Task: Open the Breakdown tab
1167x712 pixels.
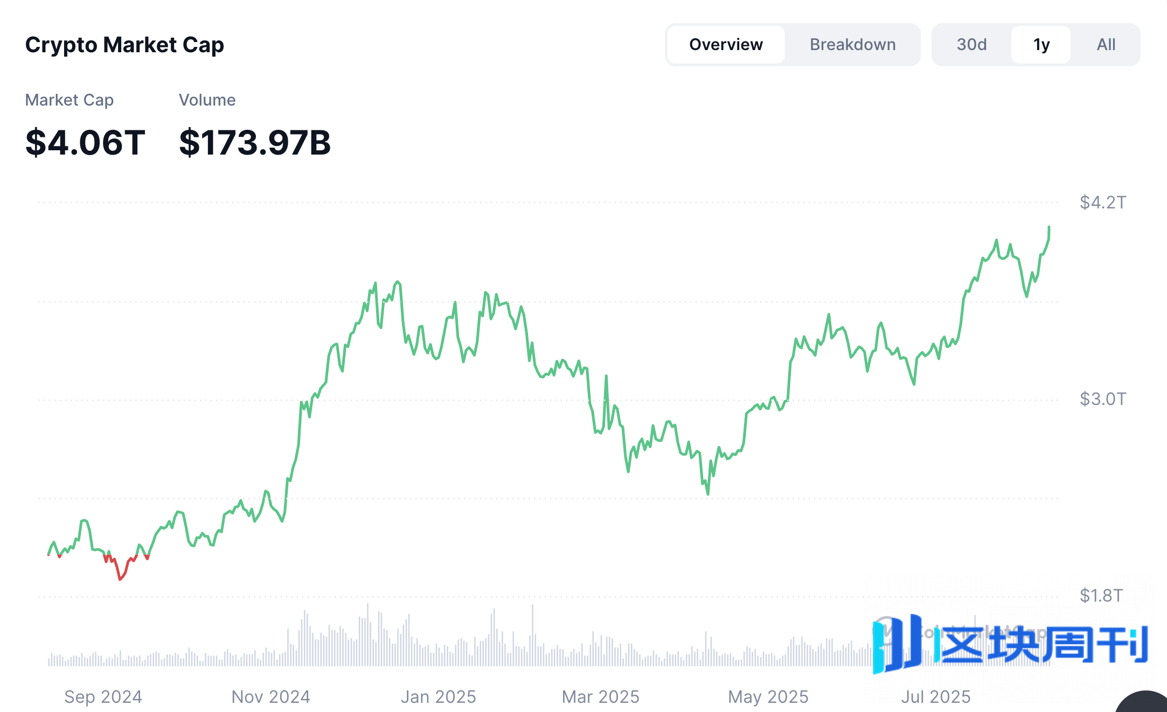Action: point(852,45)
